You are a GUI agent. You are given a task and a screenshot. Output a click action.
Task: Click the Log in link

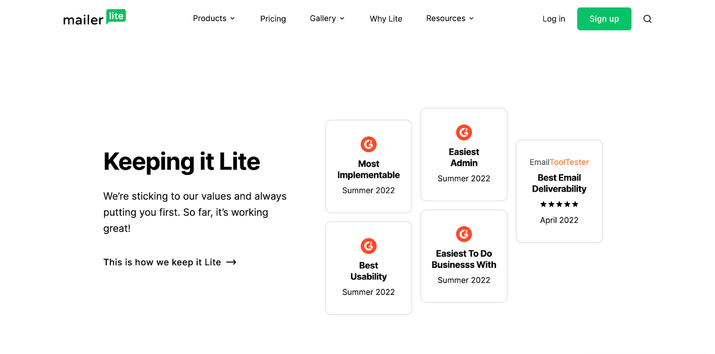pos(553,19)
